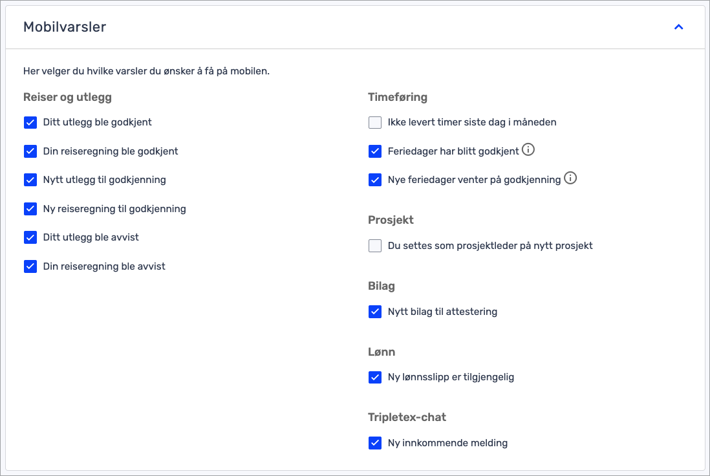Toggle Ny reiseregning til godkjenning checkbox

pos(30,209)
